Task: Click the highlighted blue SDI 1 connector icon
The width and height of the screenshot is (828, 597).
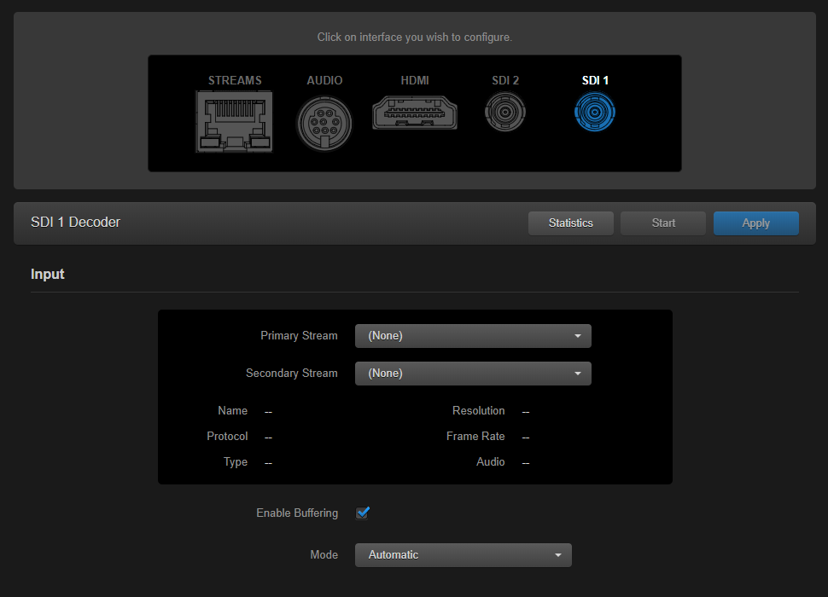Action: tap(594, 112)
